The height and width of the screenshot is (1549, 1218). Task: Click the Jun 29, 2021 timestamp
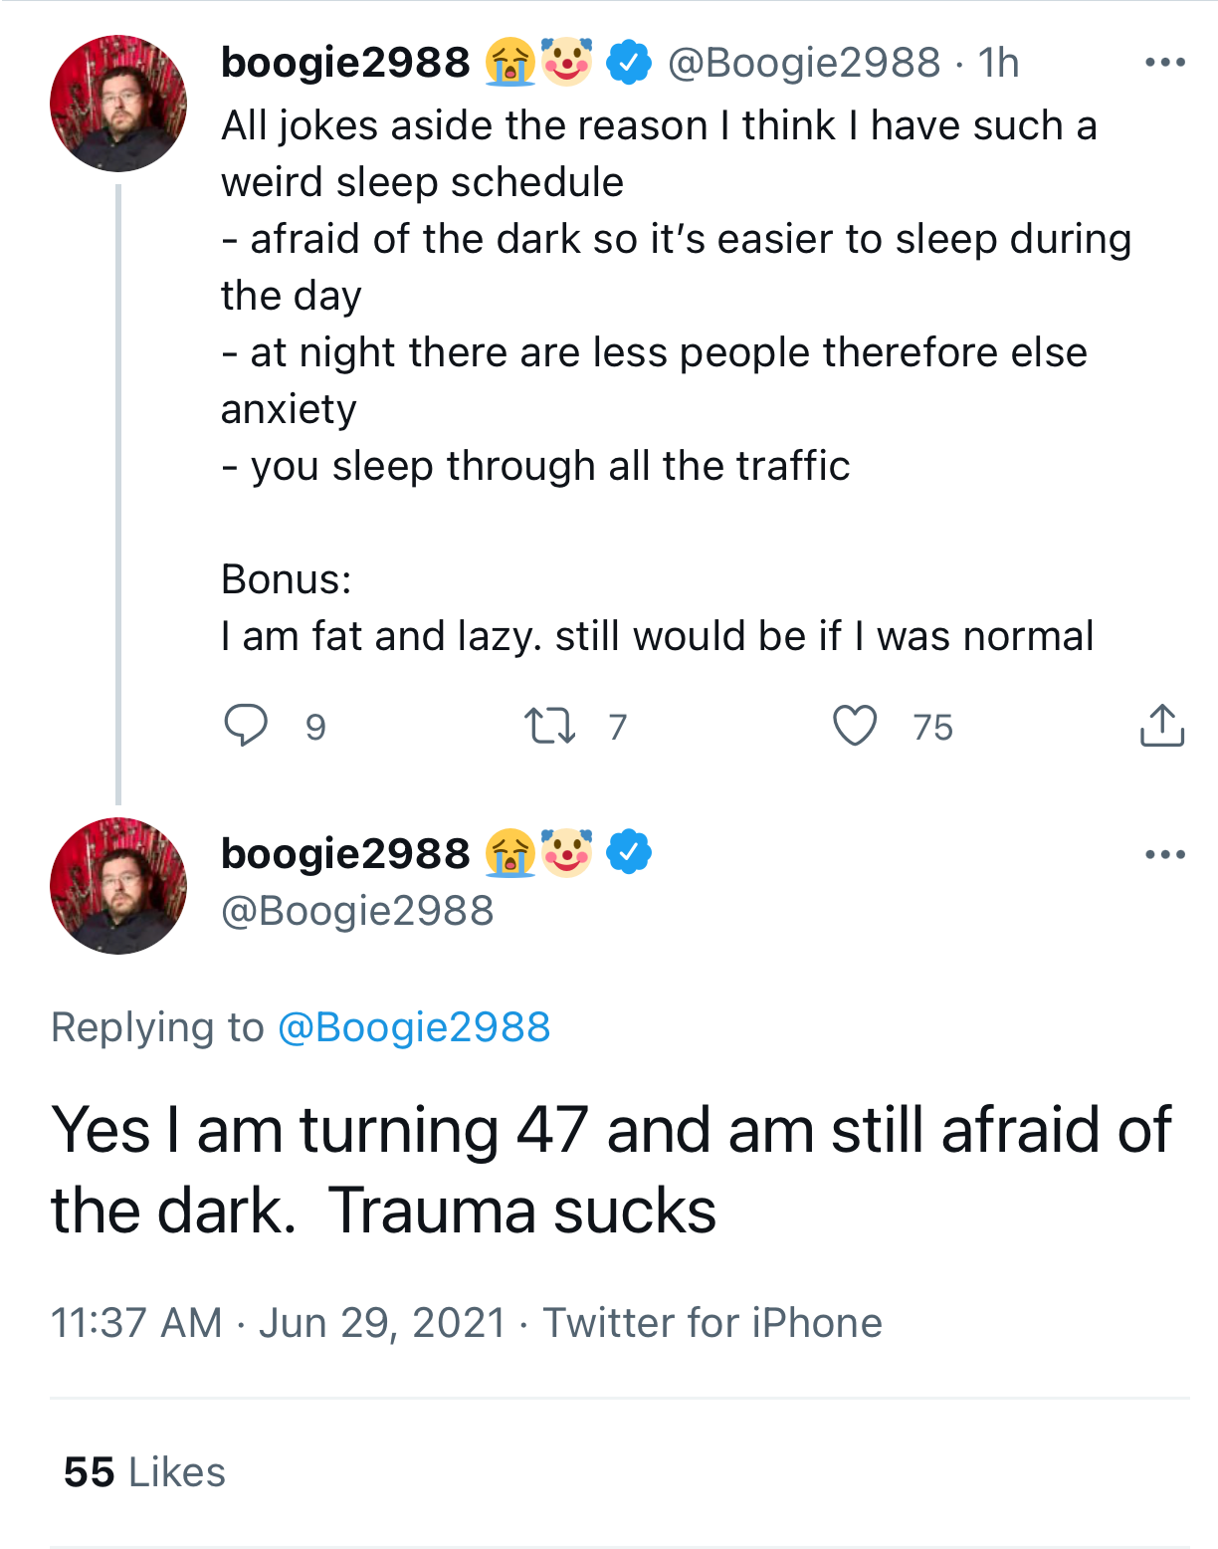coord(381,1322)
